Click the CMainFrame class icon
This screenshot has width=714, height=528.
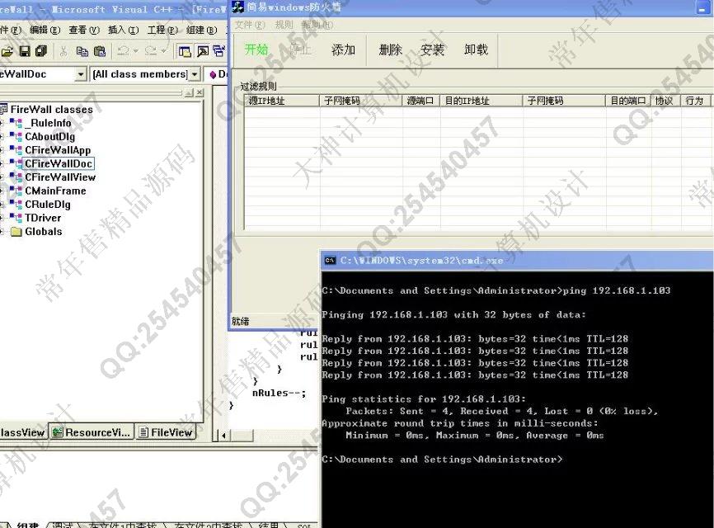(16, 191)
